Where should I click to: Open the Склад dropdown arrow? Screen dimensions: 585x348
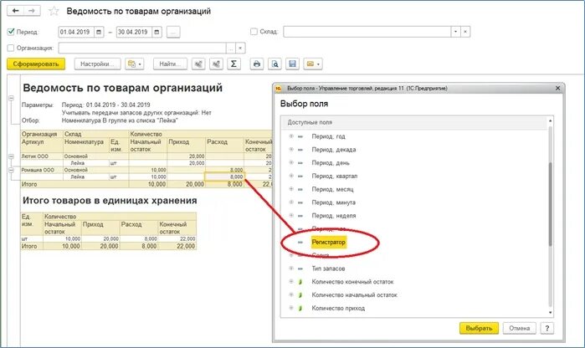click(455, 32)
